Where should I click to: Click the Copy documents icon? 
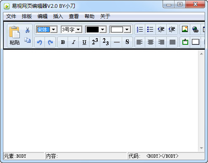[28, 40]
